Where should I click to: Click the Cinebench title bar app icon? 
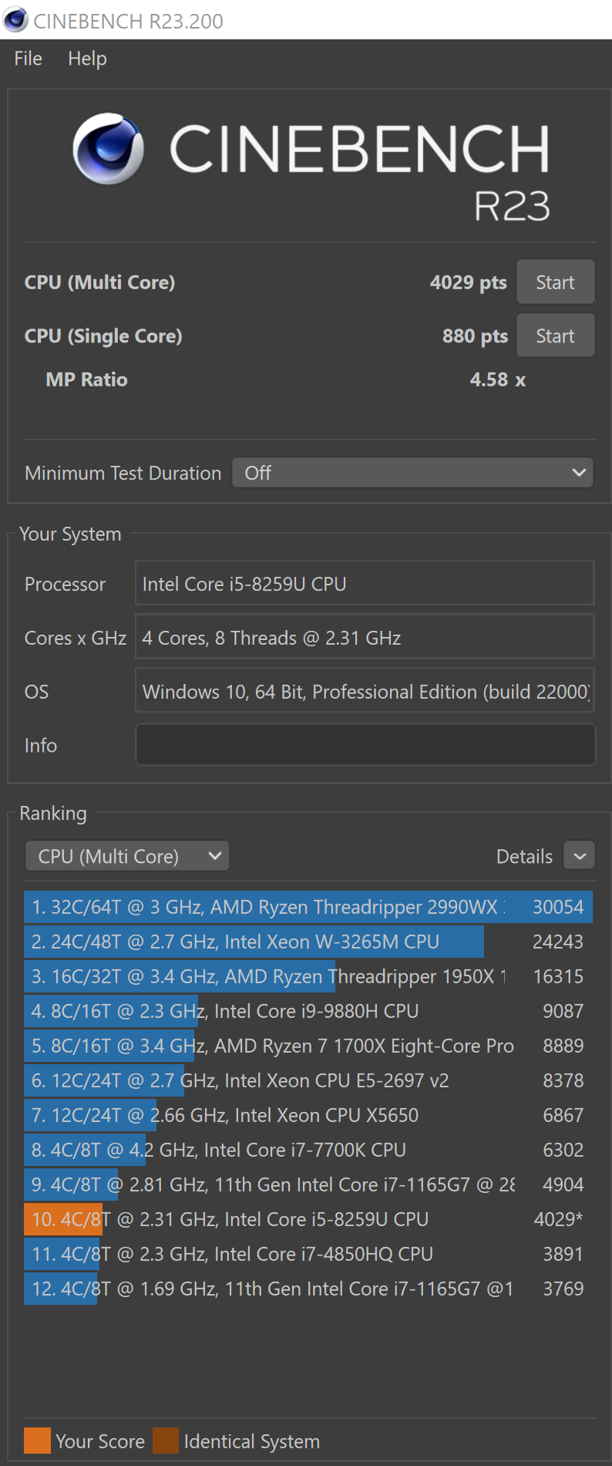tap(15, 20)
